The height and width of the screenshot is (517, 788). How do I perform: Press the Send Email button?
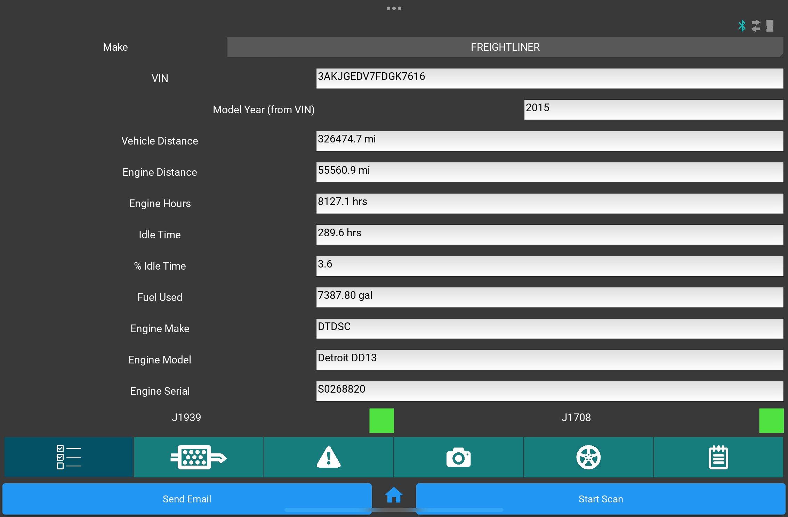click(186, 499)
